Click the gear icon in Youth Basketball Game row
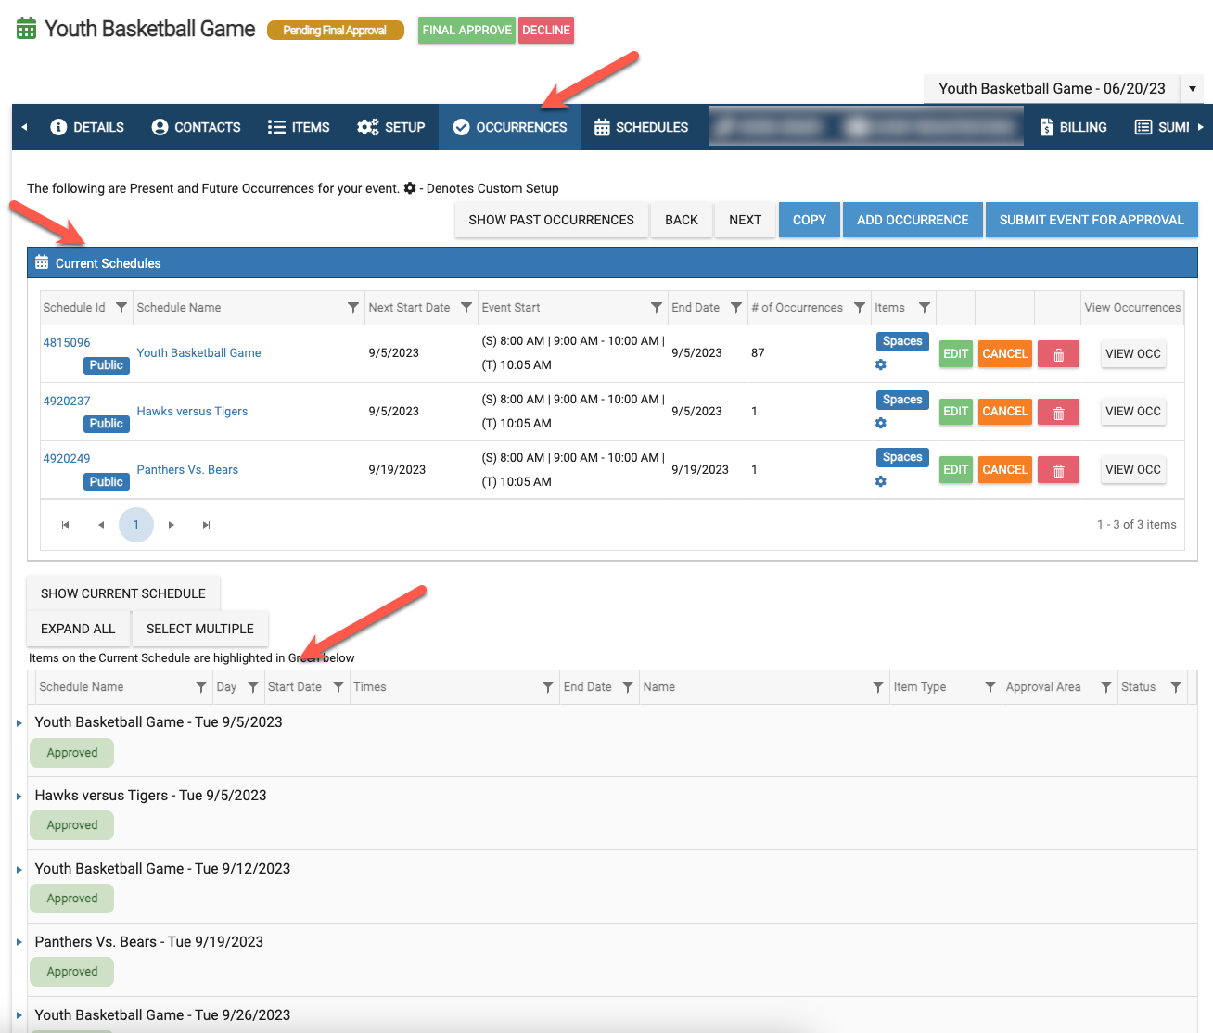The height and width of the screenshot is (1033, 1213). coord(880,365)
